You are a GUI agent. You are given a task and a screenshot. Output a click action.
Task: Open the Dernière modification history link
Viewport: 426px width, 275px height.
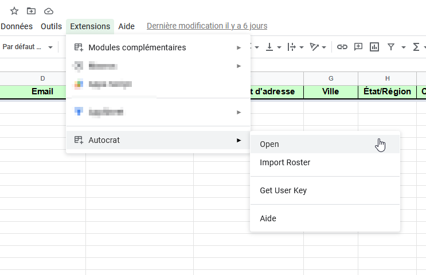[207, 26]
